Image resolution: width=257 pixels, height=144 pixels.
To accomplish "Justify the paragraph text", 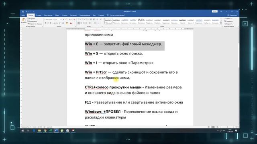I will (86, 23).
